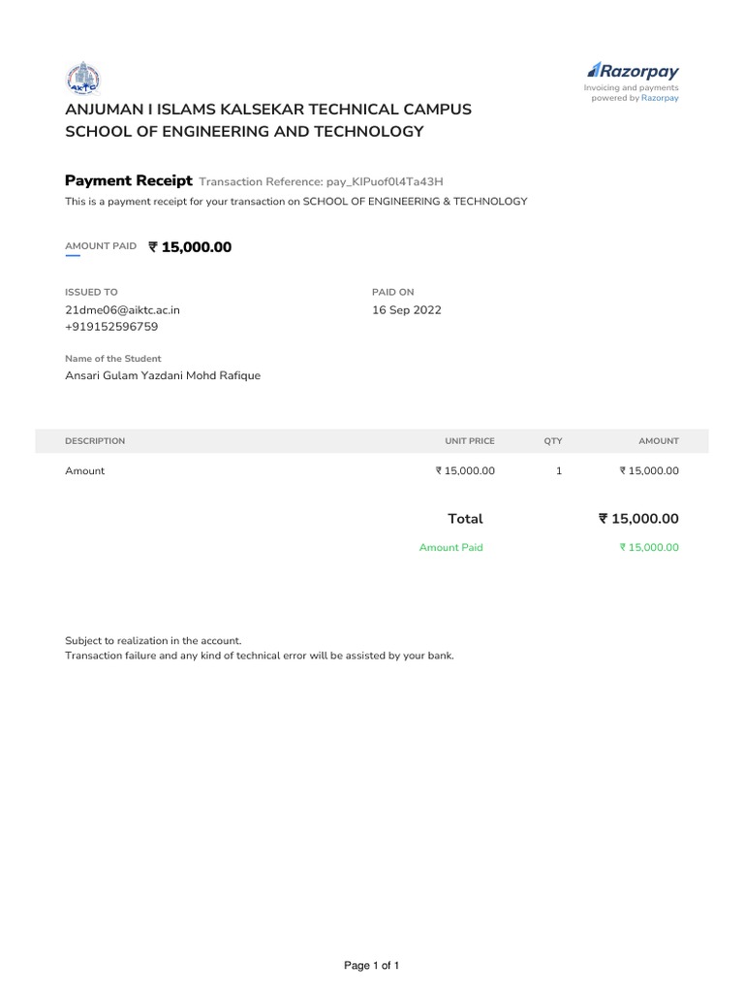Image resolution: width=744 pixels, height=993 pixels.
Task: Click the 'Page 1 of 1' footer
Action: coord(372,966)
